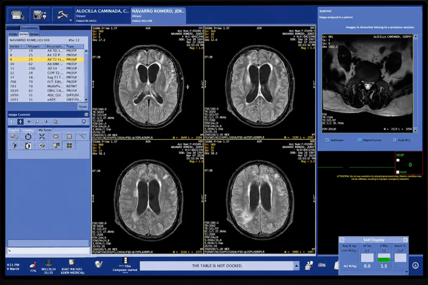The image size is (428, 285).
Task: Click the crossed lines X tool
Action: (42, 136)
